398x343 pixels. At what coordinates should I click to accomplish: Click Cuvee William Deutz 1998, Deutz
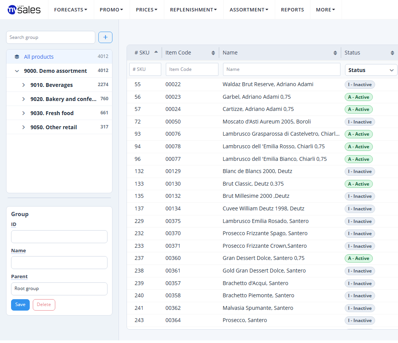[x=263, y=208]
